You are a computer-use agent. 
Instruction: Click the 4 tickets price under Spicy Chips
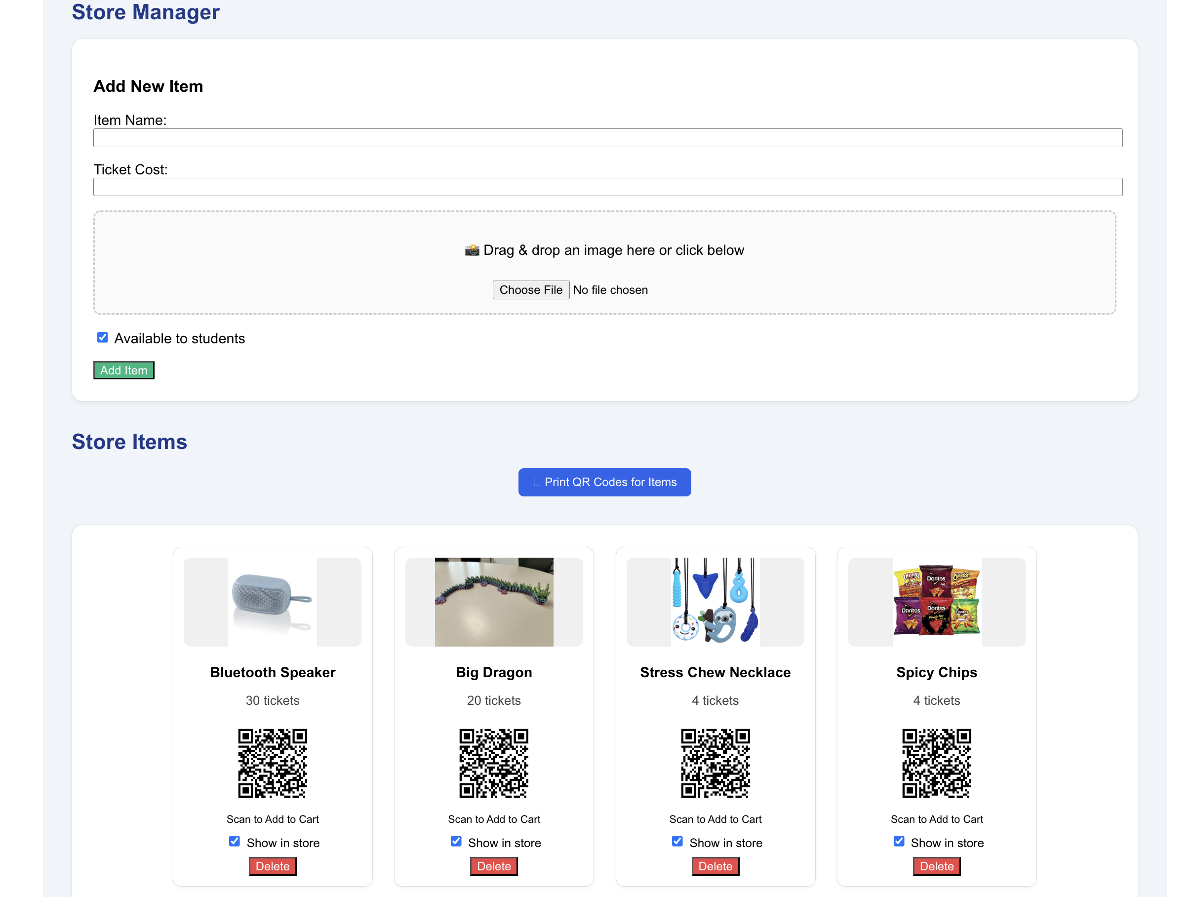937,700
